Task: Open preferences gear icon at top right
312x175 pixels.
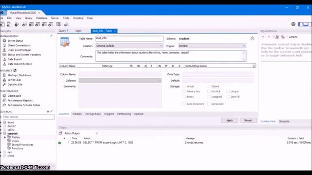Action: coord(293,24)
